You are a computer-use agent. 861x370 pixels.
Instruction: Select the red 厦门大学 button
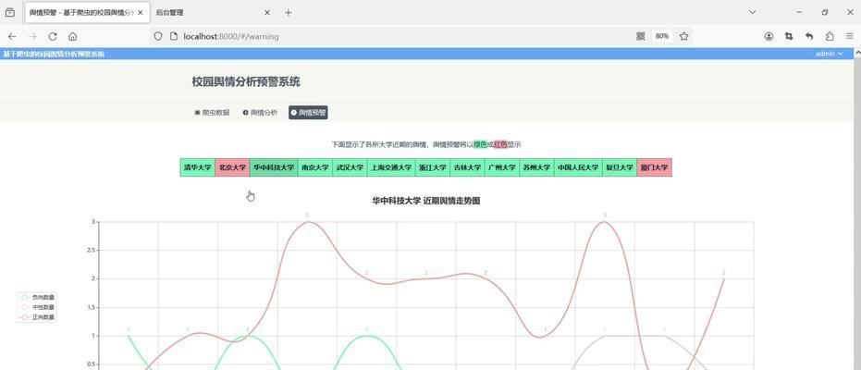[x=654, y=167]
